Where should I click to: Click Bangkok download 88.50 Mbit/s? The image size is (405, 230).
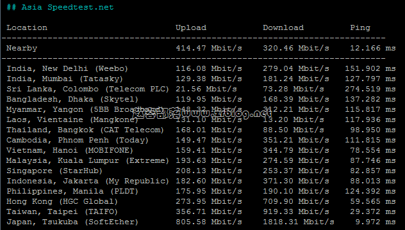tap(293, 130)
